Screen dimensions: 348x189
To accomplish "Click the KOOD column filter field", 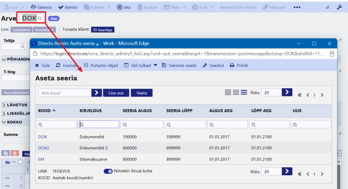I will coord(56,124).
